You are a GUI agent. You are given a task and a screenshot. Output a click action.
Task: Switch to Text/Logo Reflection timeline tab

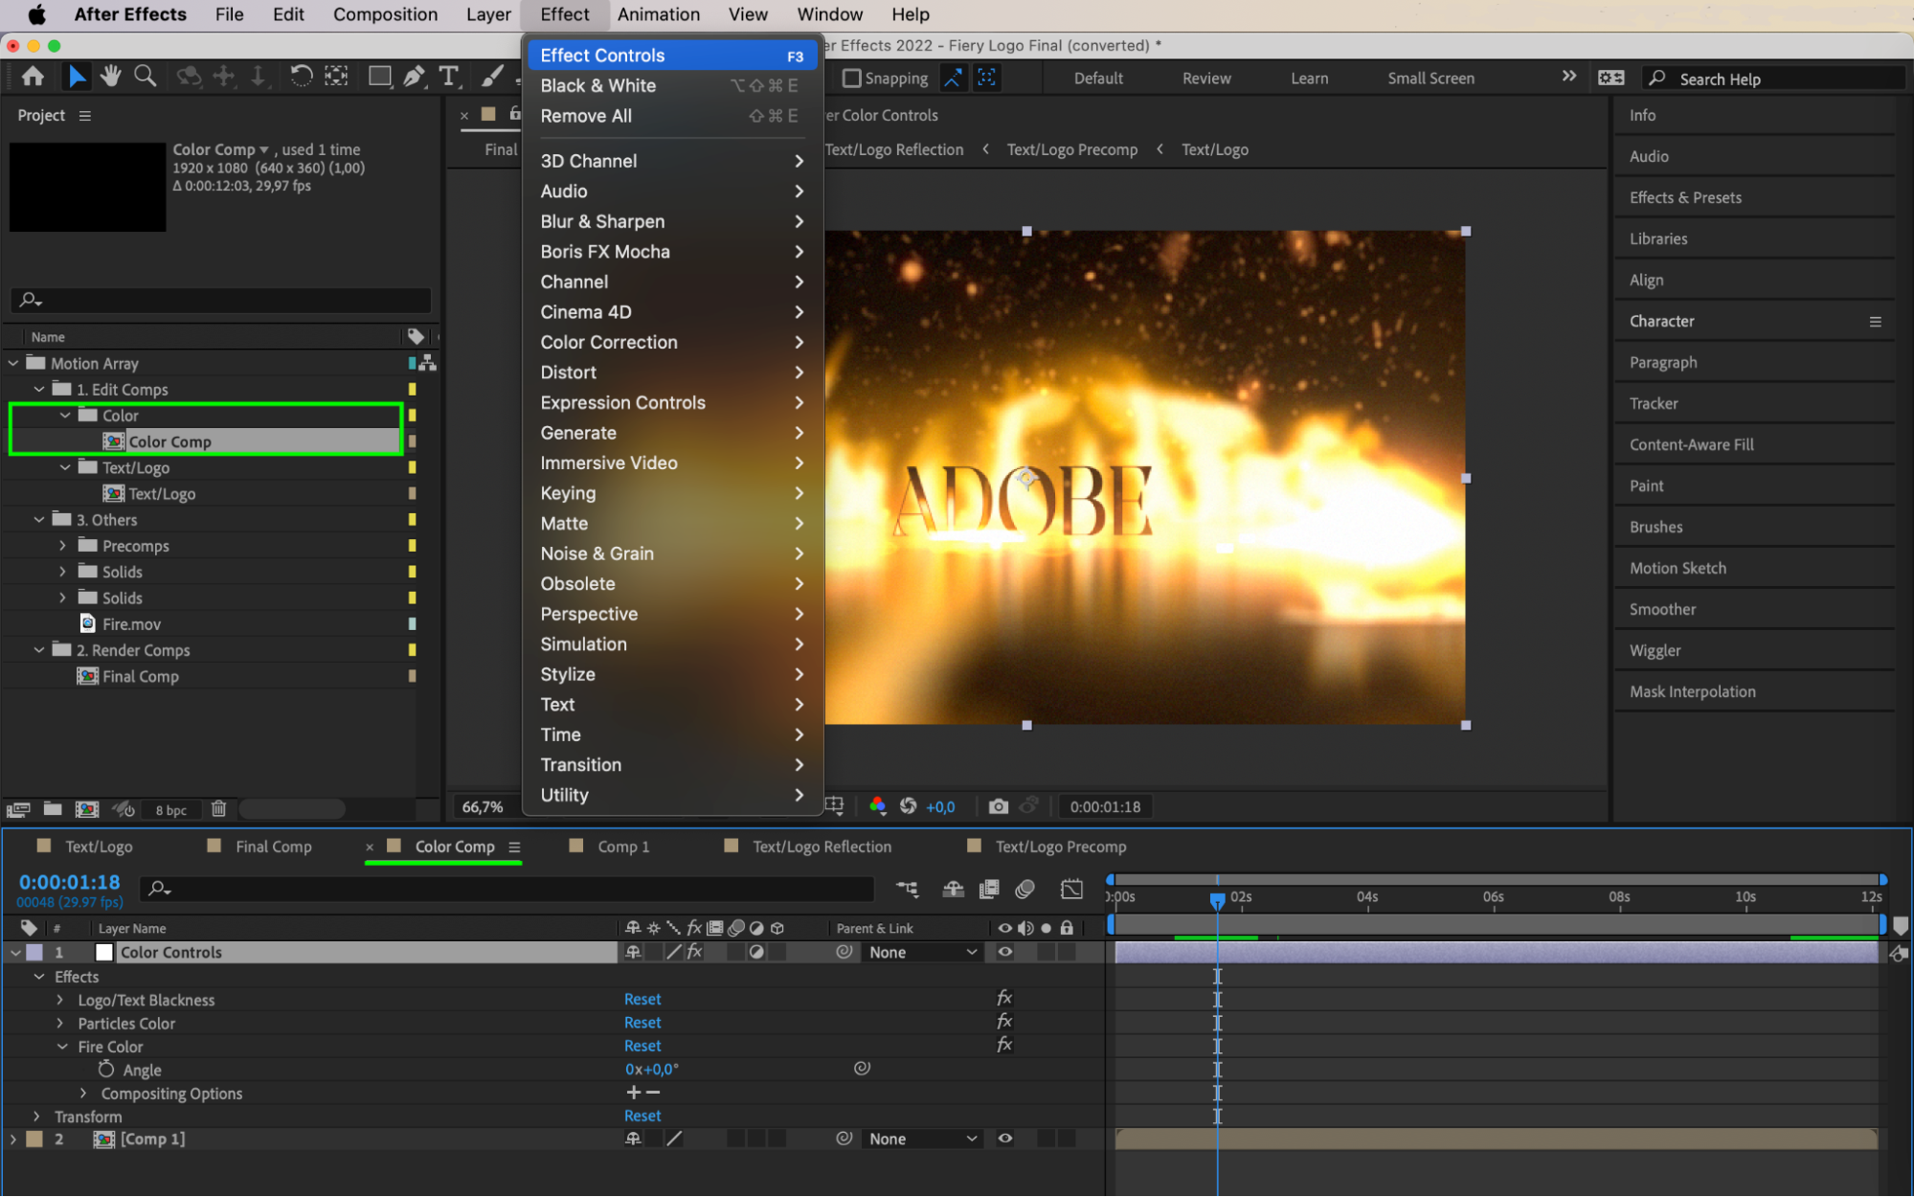[822, 847]
